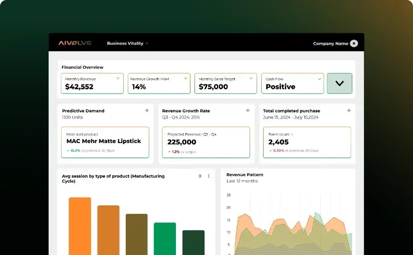
Task: Open the Business Vitality dropdown menu
Action: 127,43
